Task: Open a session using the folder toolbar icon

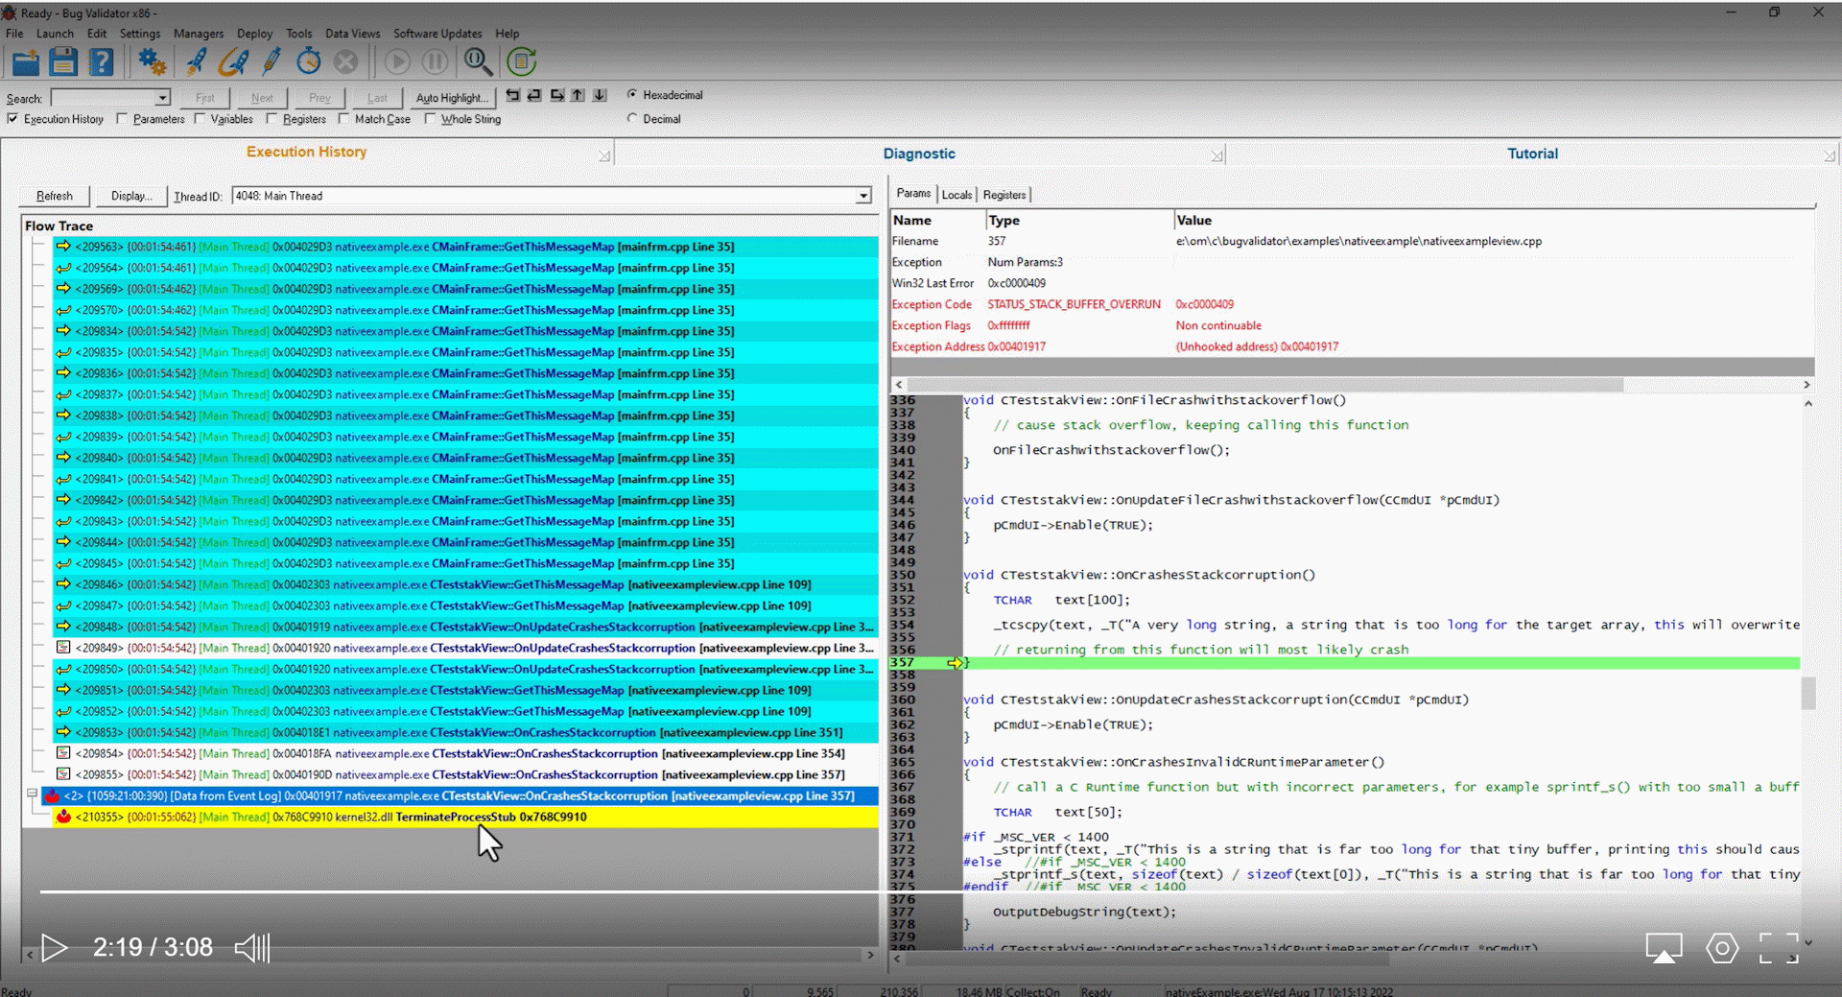Action: pyautogui.click(x=25, y=61)
